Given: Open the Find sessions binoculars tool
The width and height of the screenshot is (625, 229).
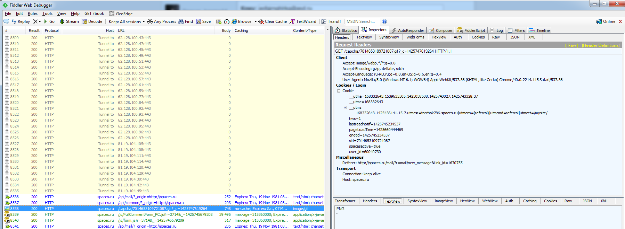Looking at the screenshot, I should tap(186, 21).
